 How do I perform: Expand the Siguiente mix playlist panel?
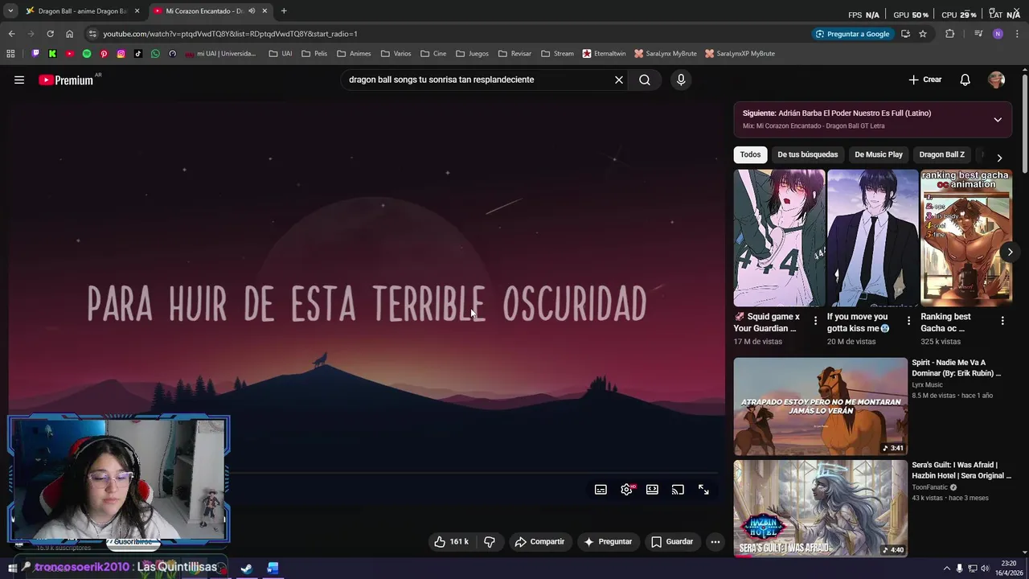point(998,120)
